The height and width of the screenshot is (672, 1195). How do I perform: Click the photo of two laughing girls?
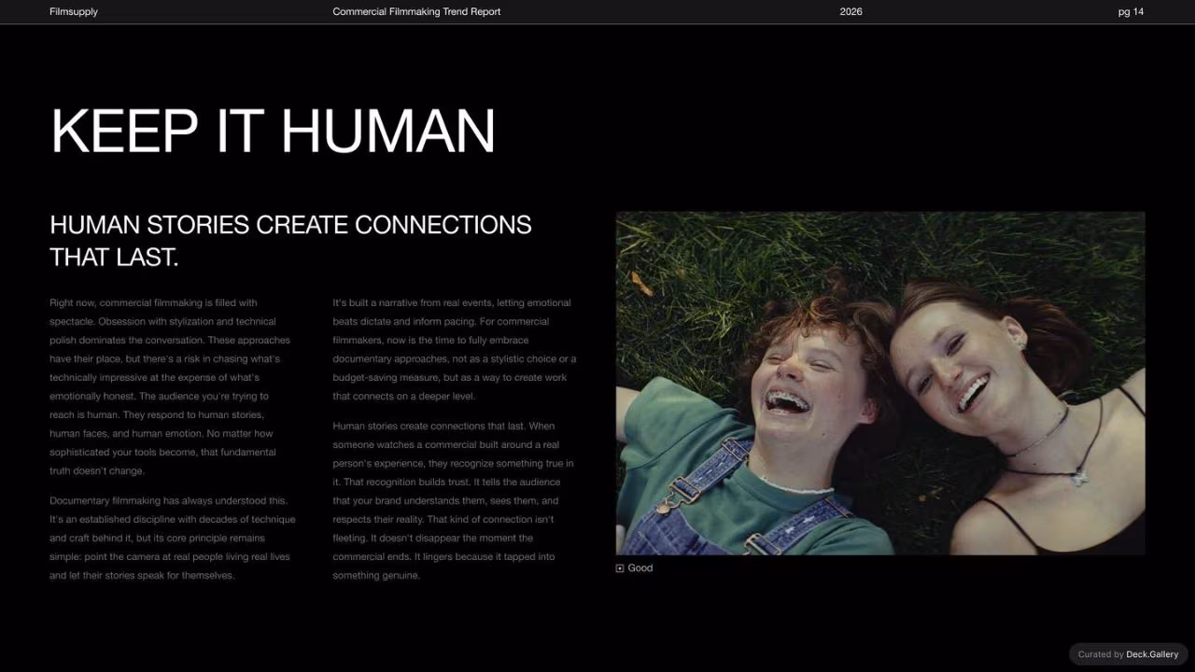(x=880, y=384)
